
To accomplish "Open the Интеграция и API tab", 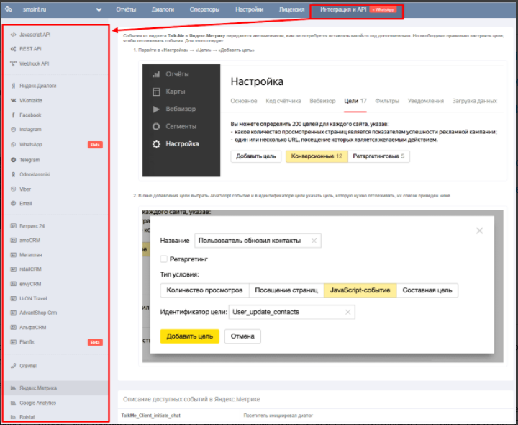I will pyautogui.click(x=343, y=10).
